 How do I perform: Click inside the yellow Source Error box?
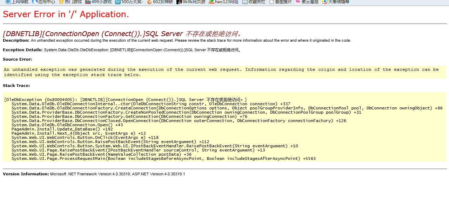[x=224, y=72]
